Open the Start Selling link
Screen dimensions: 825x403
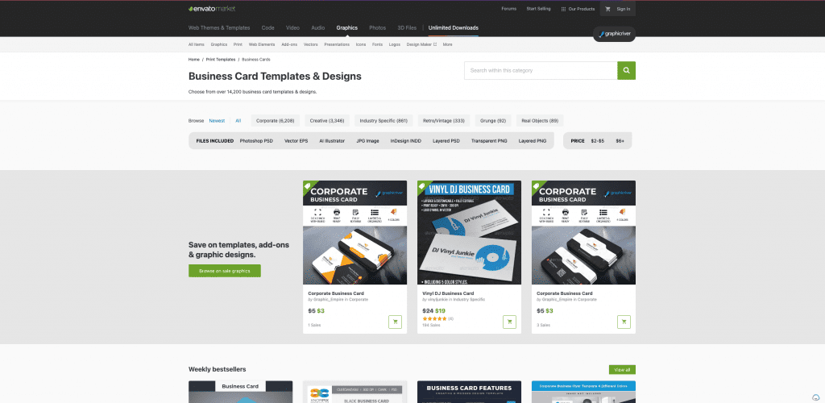pyautogui.click(x=538, y=9)
